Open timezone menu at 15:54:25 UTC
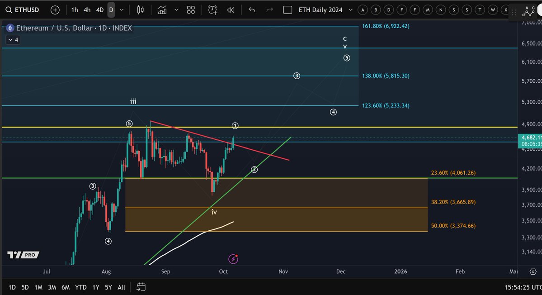The width and height of the screenshot is (542, 295). 523,287
